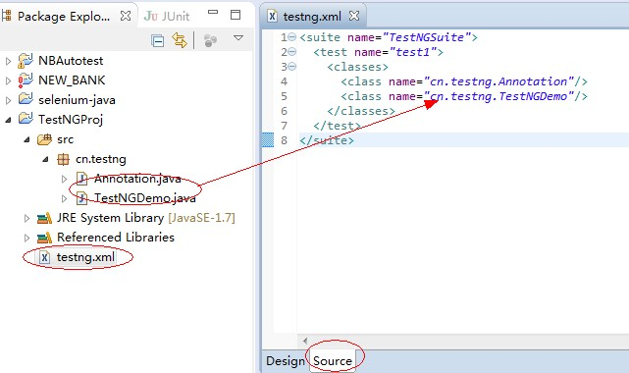This screenshot has height=373, width=629.
Task: Minimize the Package Explorer view panel
Action: (213, 12)
